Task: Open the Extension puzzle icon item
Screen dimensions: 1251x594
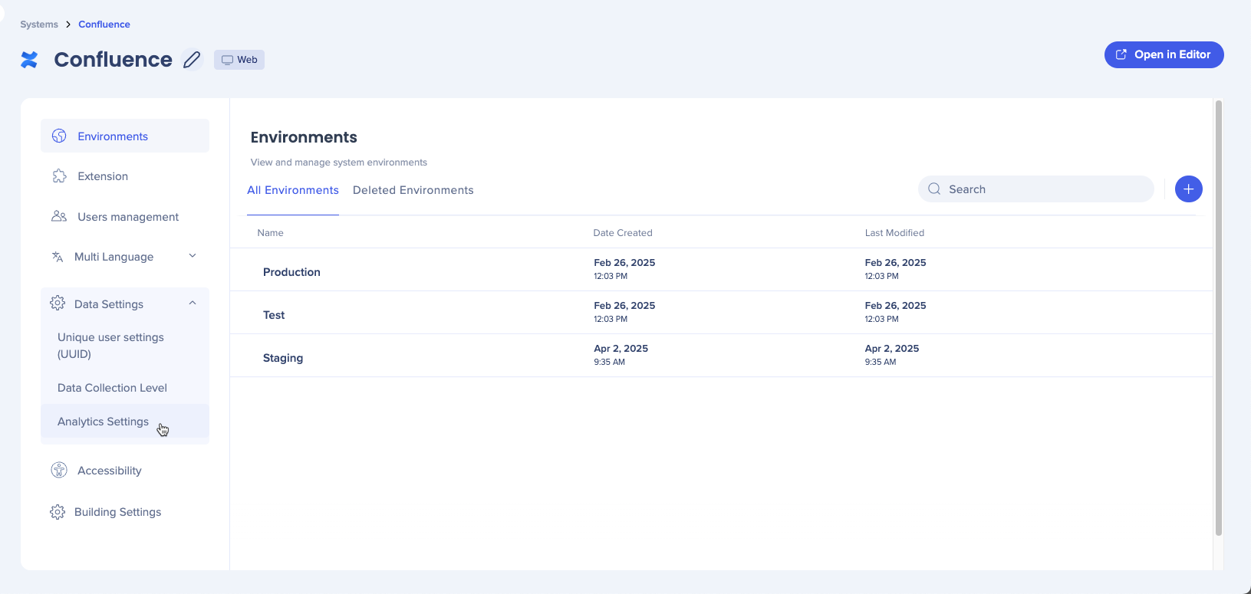Action: pyautogui.click(x=59, y=176)
